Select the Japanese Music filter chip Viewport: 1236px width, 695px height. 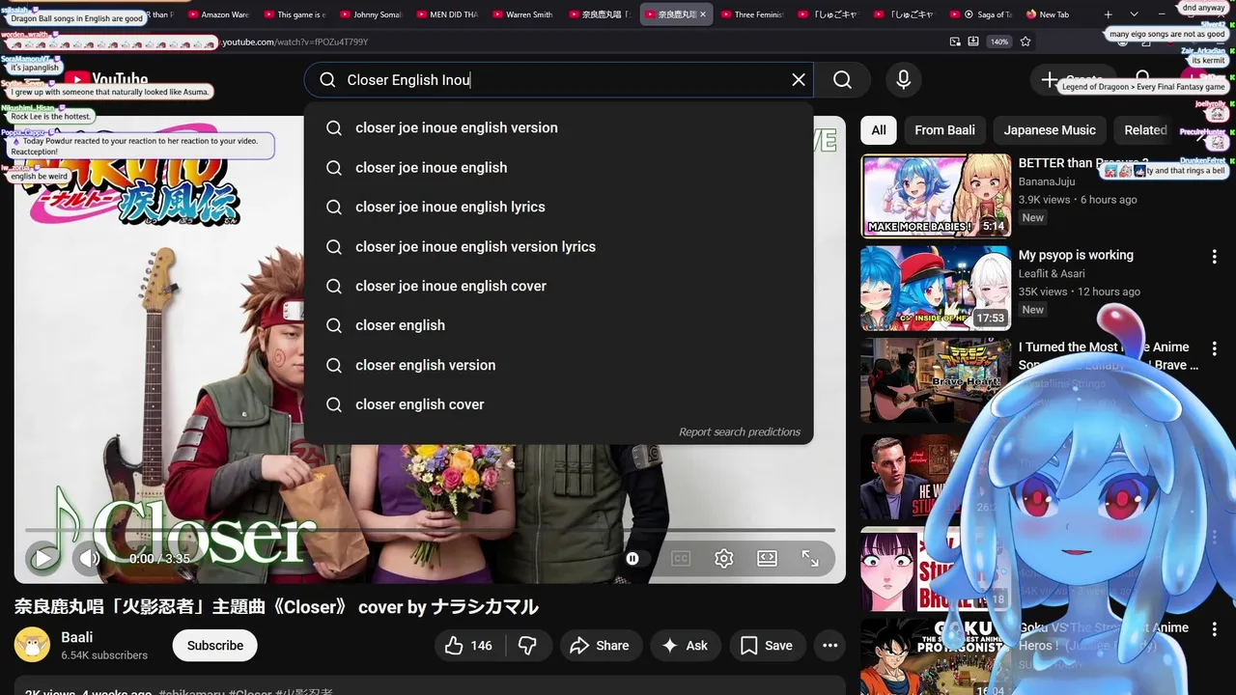[x=1050, y=130]
